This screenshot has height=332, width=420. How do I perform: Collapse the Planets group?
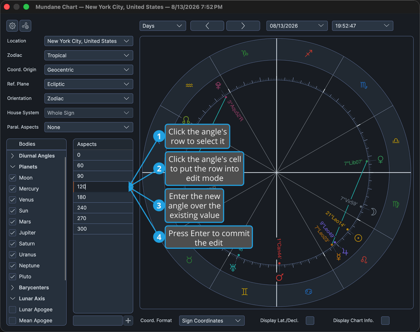point(12,167)
